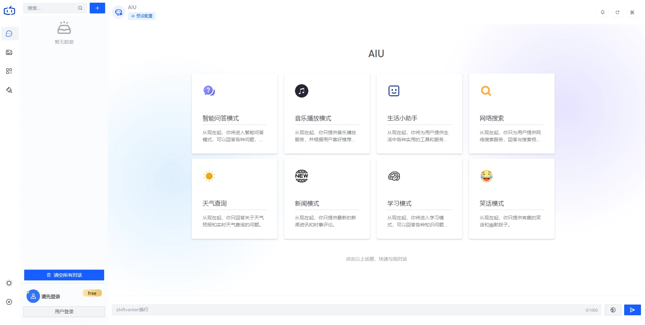Open the apps grid sidebar icon
This screenshot has width=645, height=325.
pyautogui.click(x=9, y=71)
